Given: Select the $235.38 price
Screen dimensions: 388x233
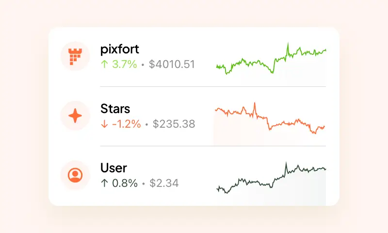Looking at the screenshot, I should (174, 124).
